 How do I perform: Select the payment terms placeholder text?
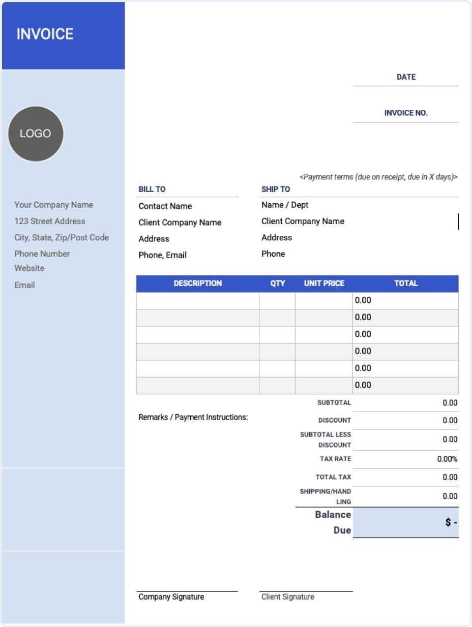point(379,177)
